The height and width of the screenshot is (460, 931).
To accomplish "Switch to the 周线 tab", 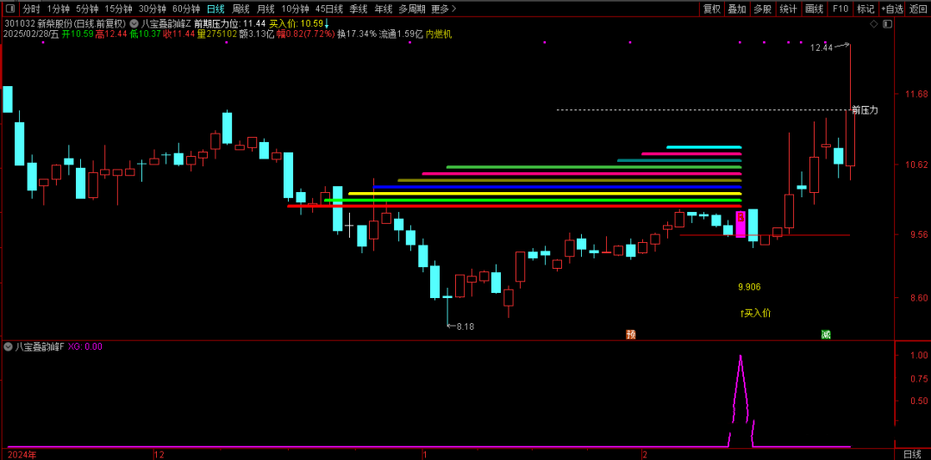I will coord(241,9).
